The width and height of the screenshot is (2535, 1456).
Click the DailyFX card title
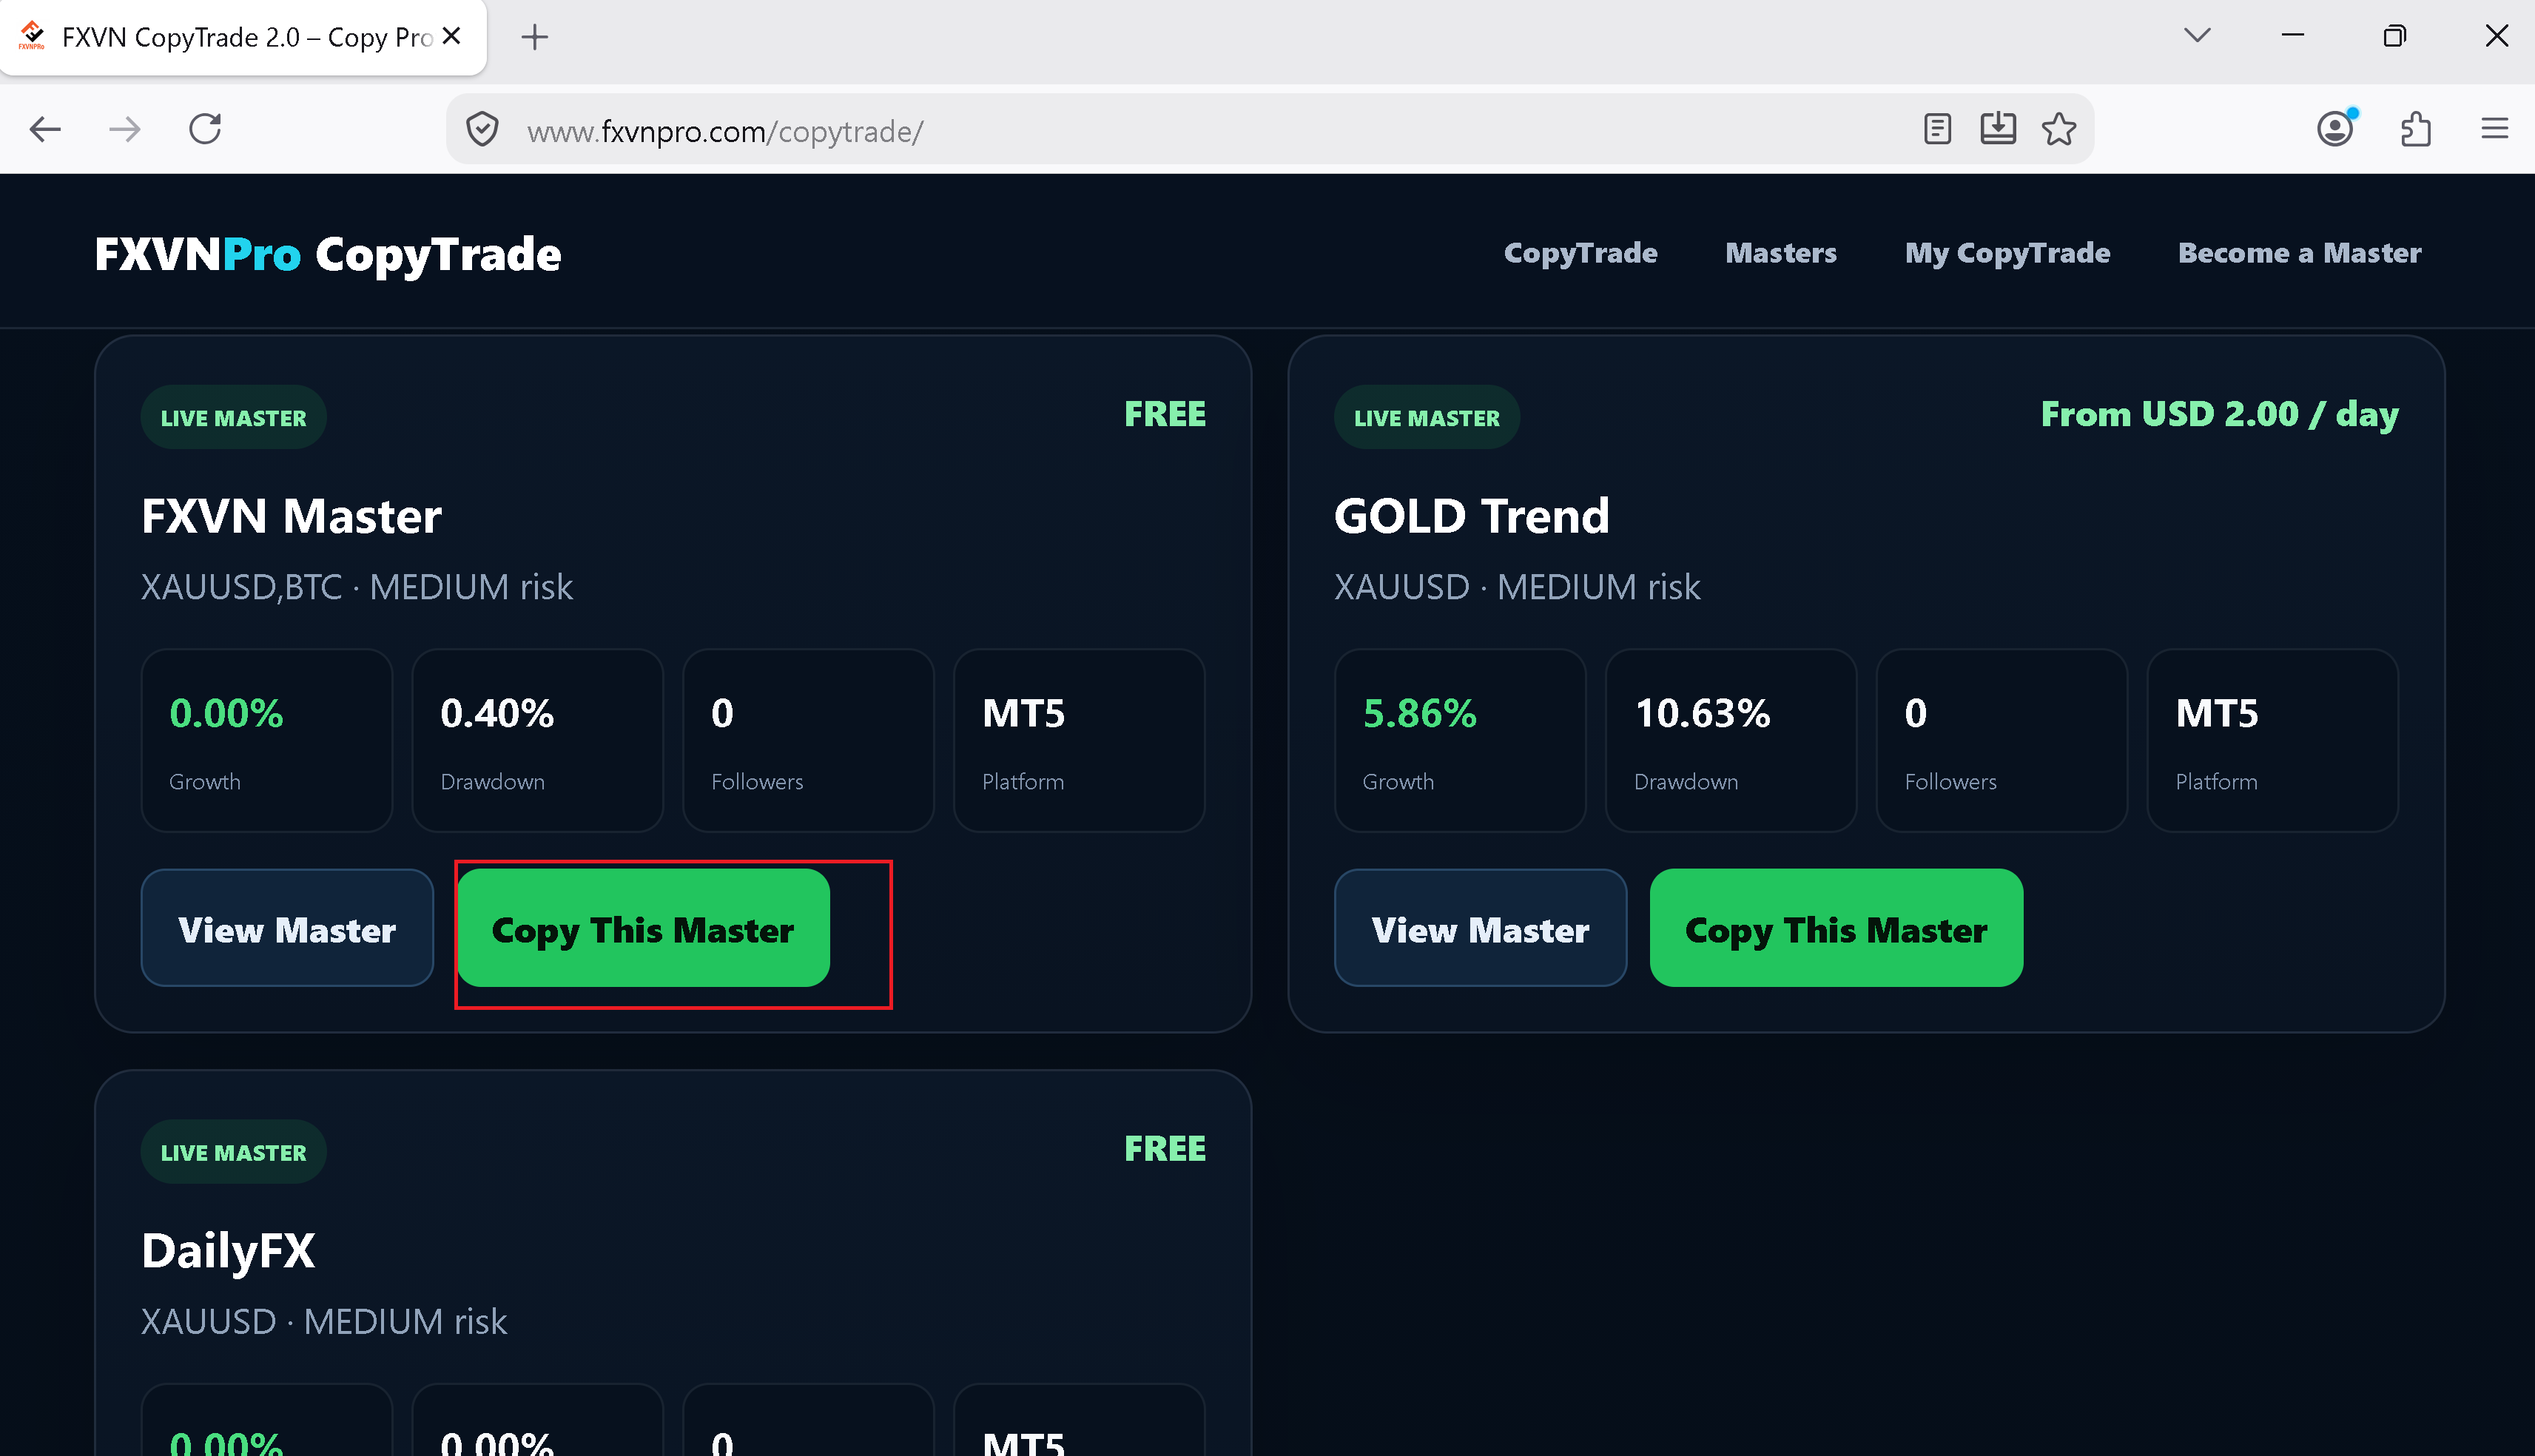pyautogui.click(x=228, y=1252)
